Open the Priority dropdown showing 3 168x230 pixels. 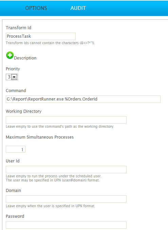[x=12, y=77]
